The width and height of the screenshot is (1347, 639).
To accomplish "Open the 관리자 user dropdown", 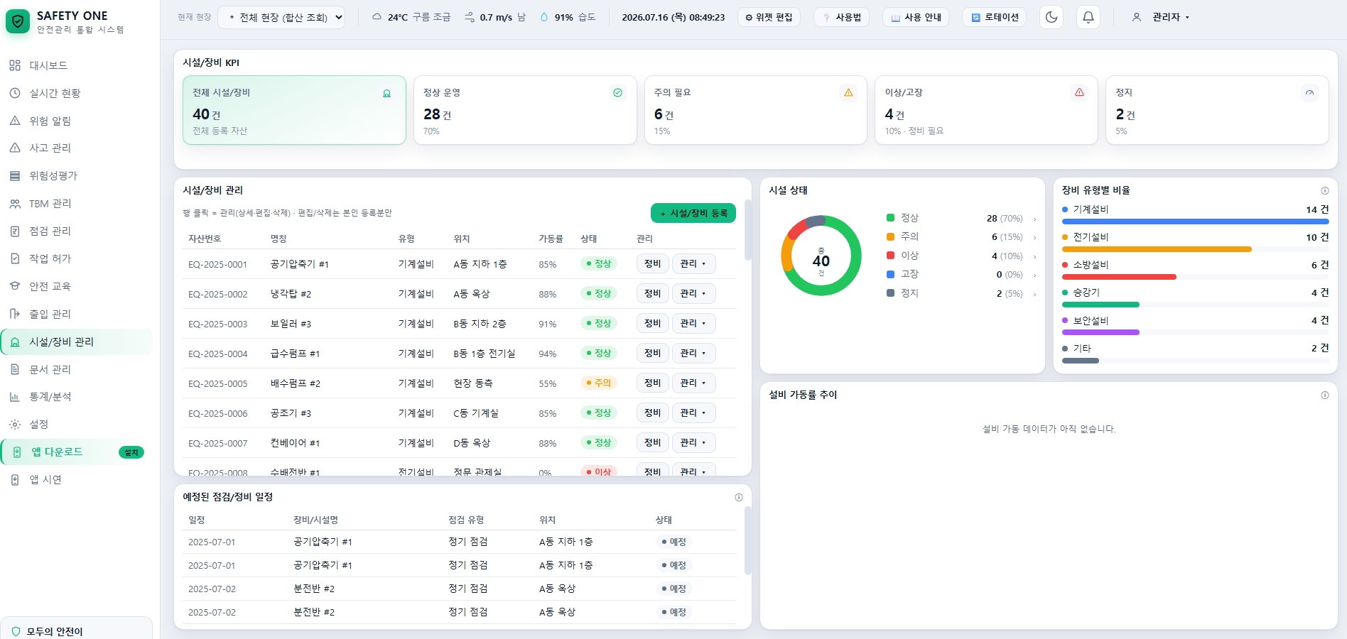I will [x=1161, y=17].
